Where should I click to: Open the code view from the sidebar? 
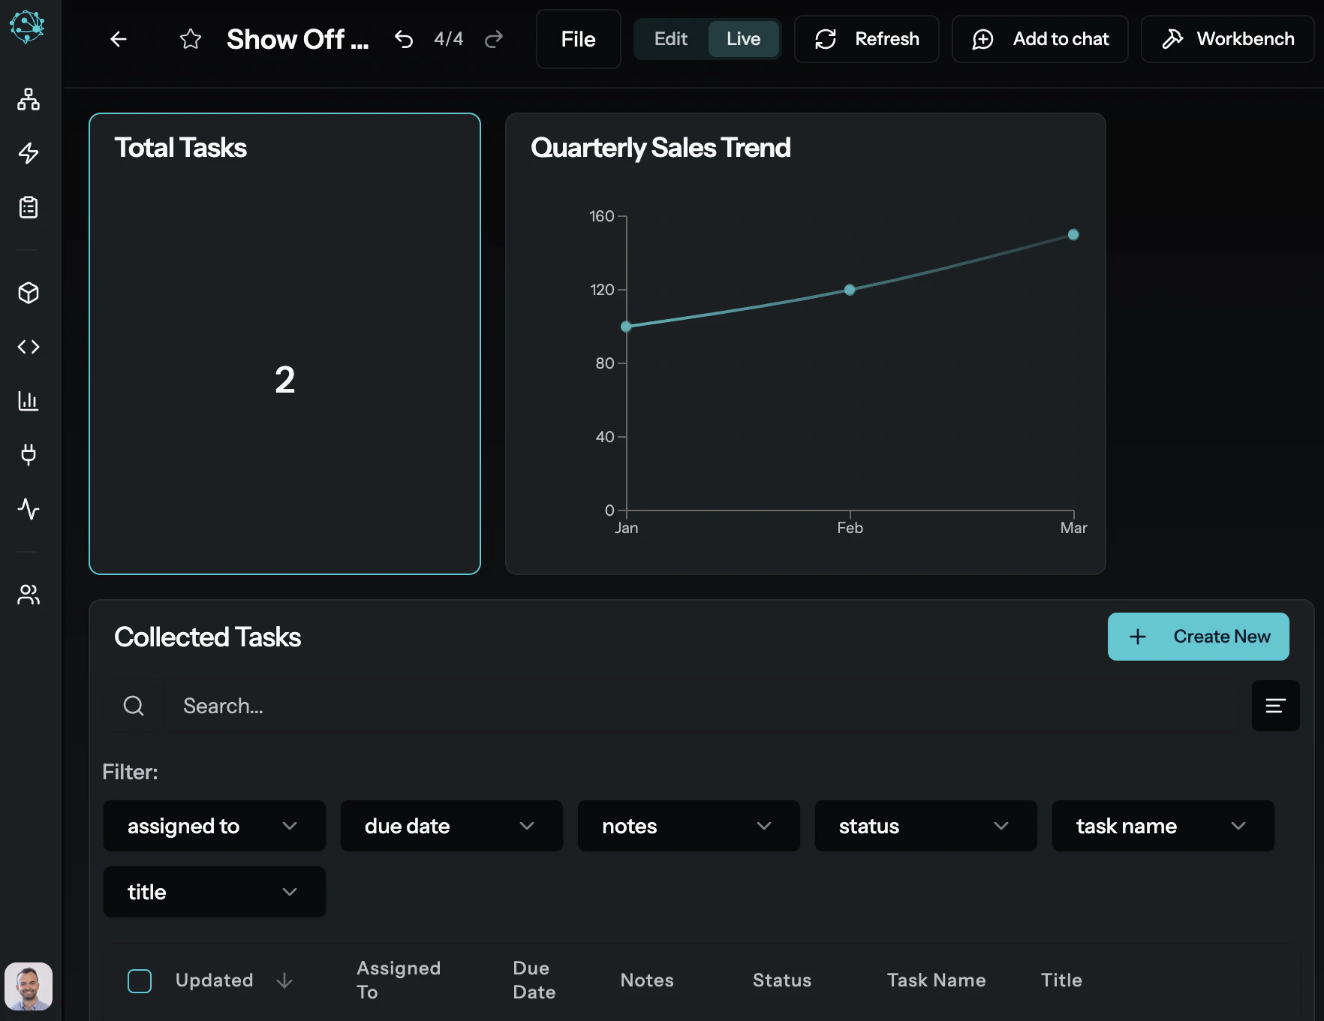point(28,347)
